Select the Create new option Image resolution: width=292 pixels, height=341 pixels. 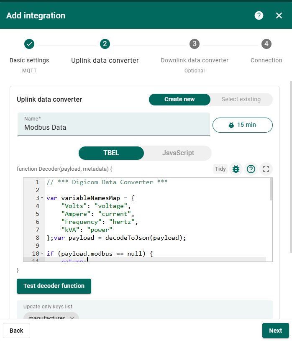(x=179, y=99)
